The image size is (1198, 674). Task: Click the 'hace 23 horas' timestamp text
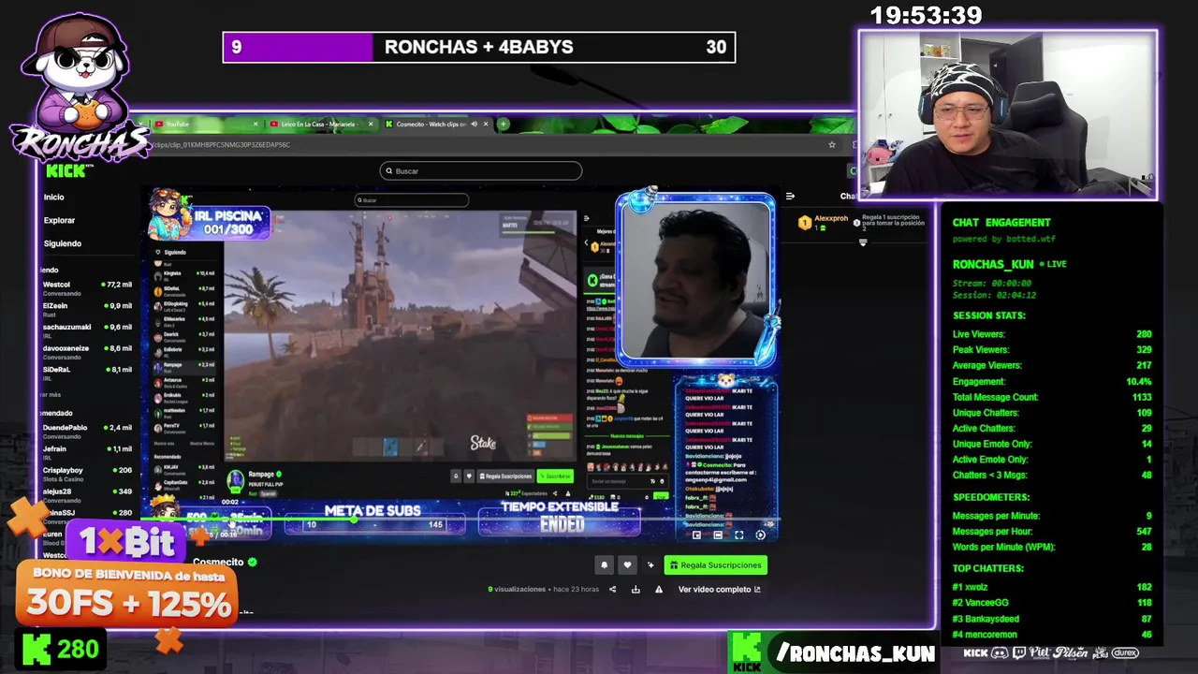tap(576, 589)
